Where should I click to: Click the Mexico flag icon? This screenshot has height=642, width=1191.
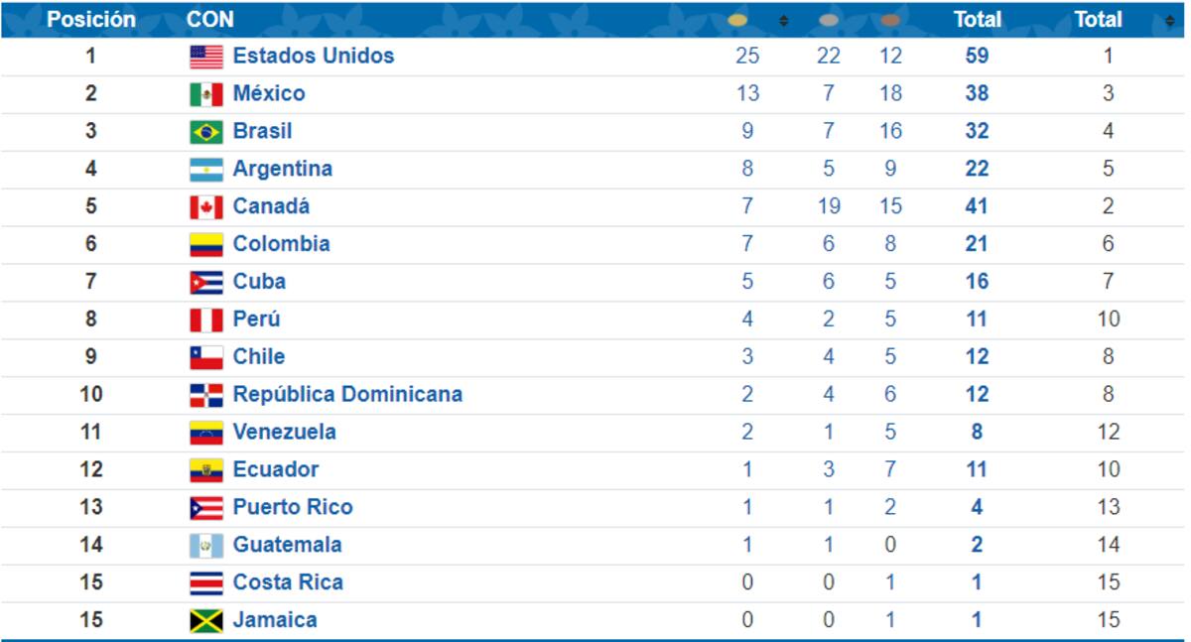click(206, 94)
